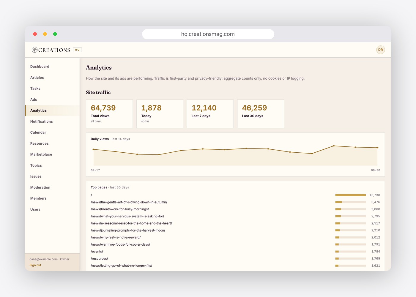416x297 pixels.
Task: Go to Marketplace in the sidebar
Action: coord(52,154)
